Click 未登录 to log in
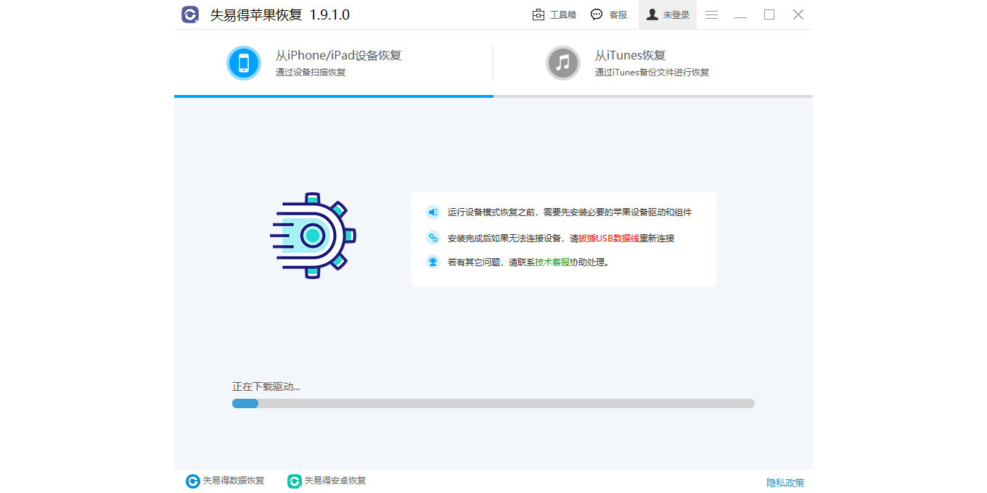987x493 pixels. (668, 14)
